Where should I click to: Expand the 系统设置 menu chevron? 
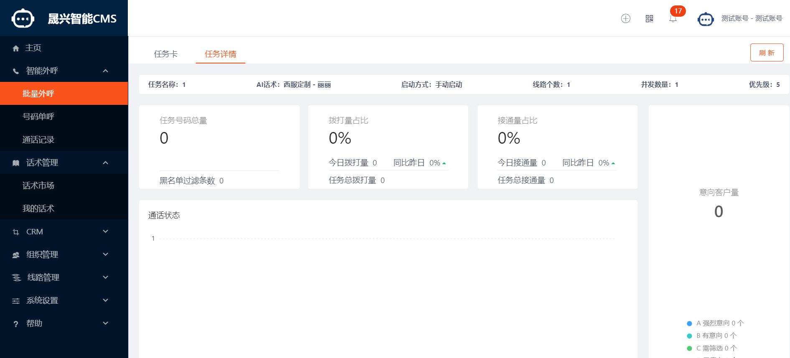[106, 300]
